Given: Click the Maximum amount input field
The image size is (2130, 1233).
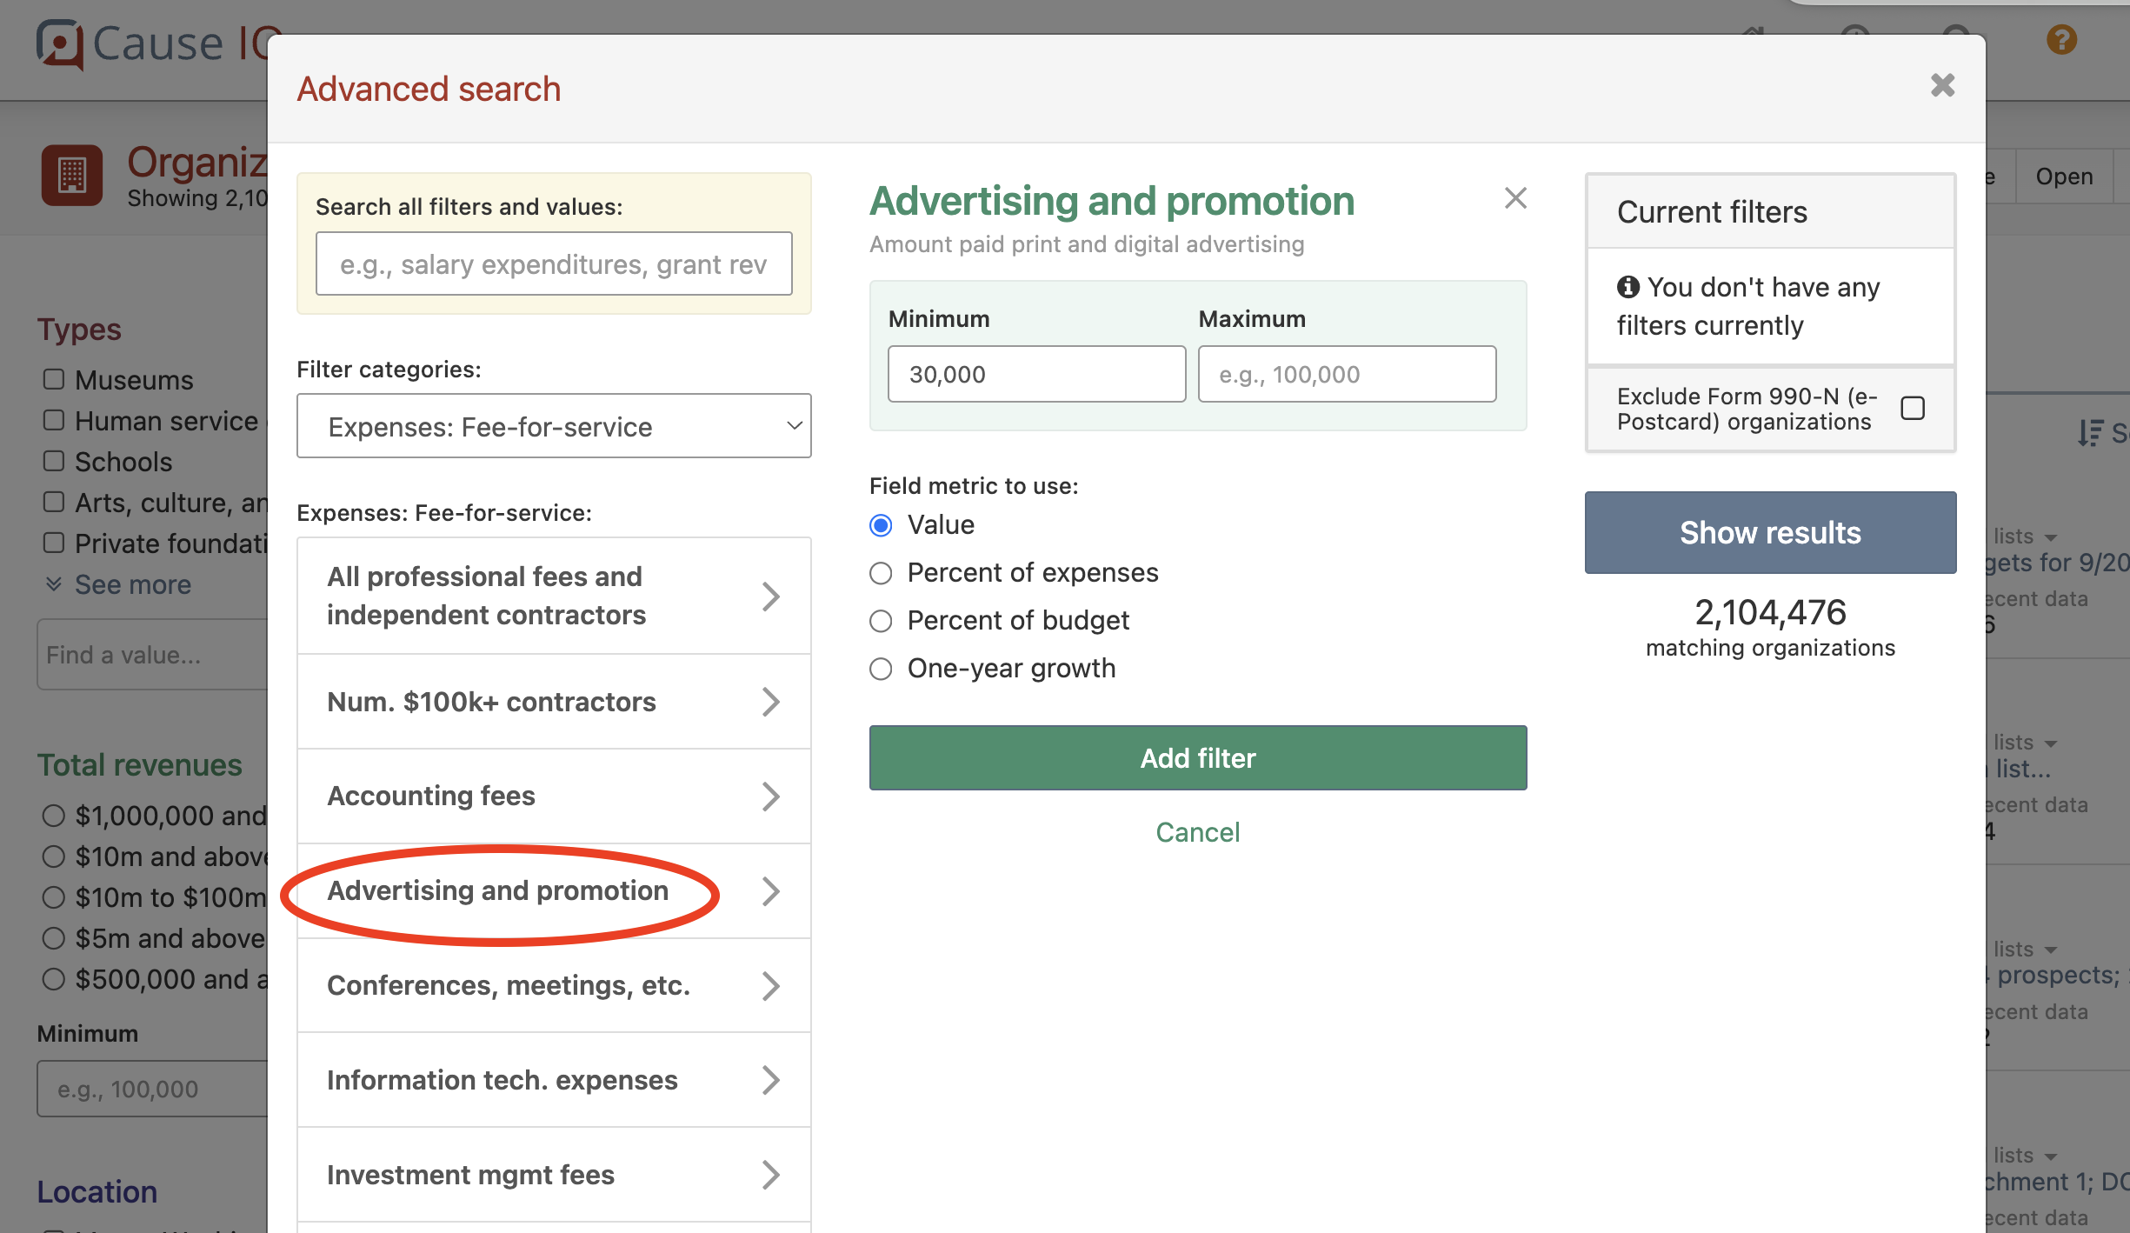Looking at the screenshot, I should click(x=1346, y=374).
